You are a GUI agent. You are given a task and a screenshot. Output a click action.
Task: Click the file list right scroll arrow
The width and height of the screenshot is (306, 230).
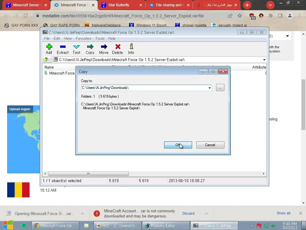coord(264,174)
